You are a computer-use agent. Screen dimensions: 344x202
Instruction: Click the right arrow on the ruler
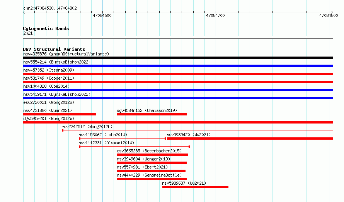tap(332, 12)
